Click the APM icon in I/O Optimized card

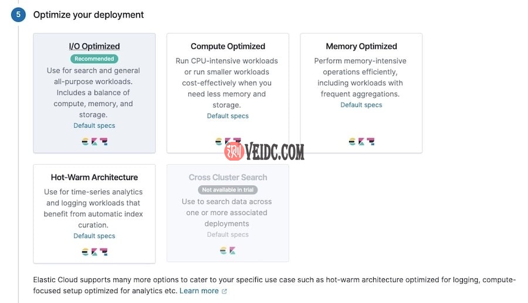103,141
